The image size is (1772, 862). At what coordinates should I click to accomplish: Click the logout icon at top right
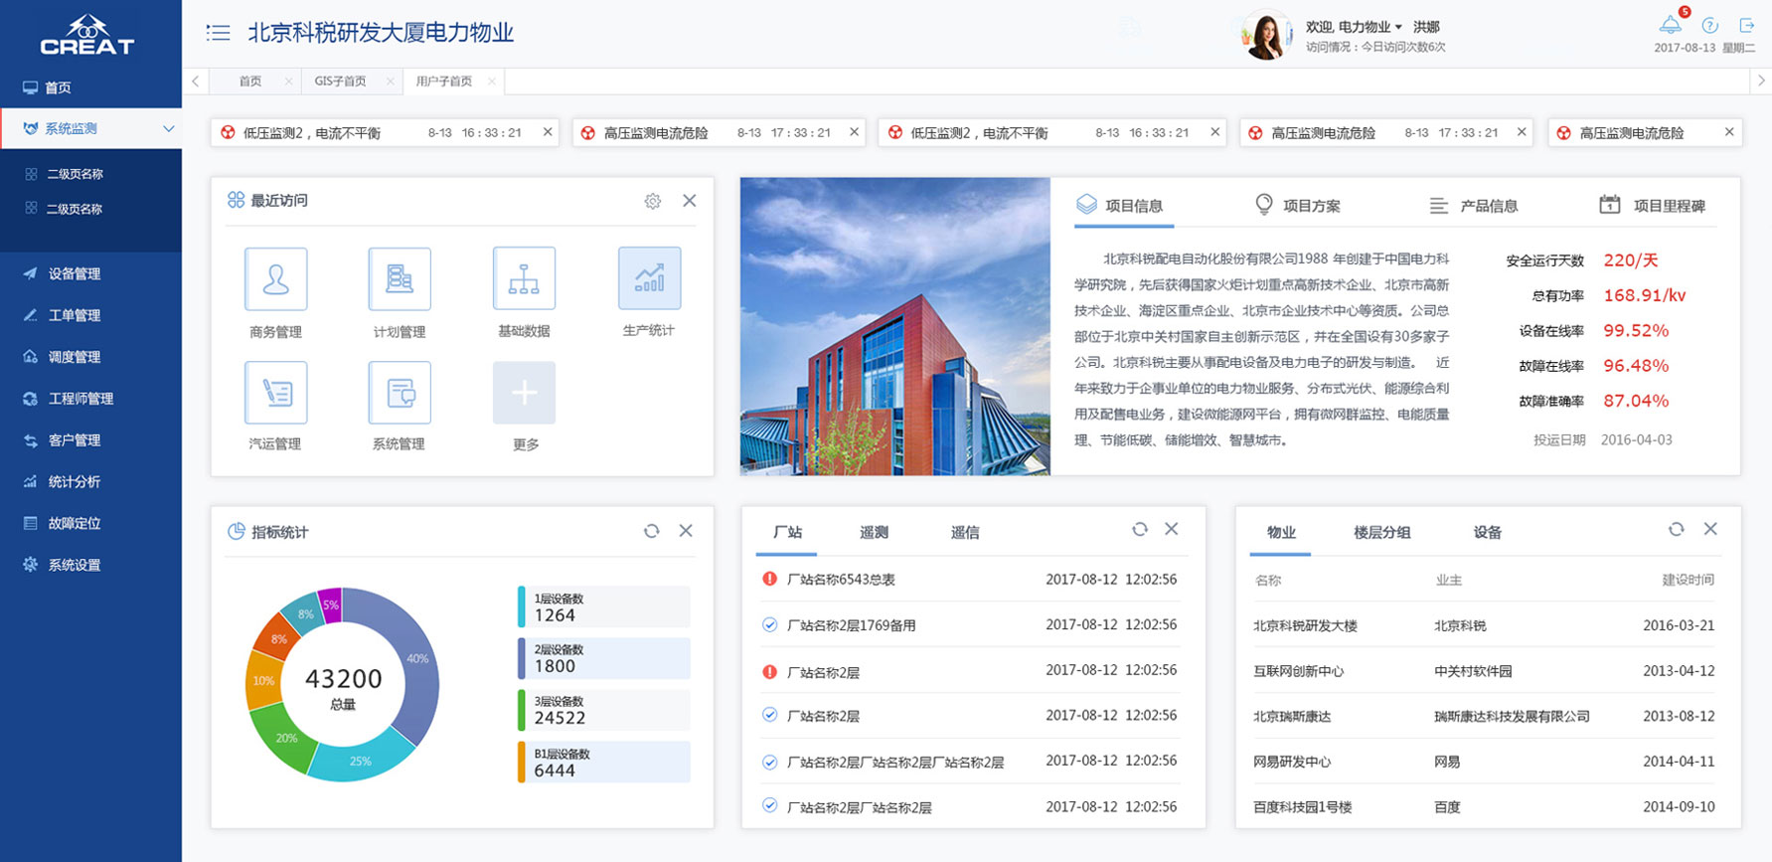click(1746, 26)
